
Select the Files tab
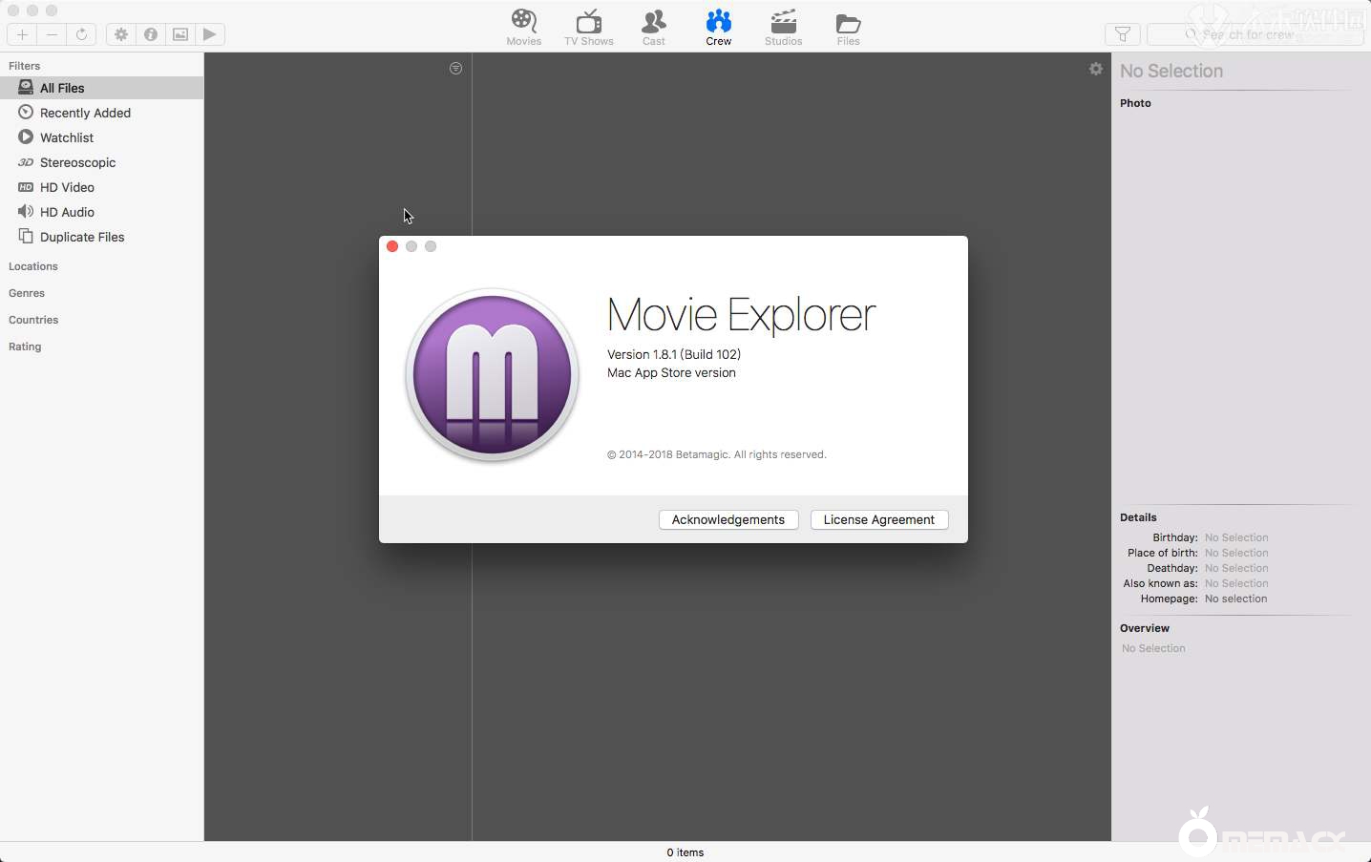click(x=848, y=28)
